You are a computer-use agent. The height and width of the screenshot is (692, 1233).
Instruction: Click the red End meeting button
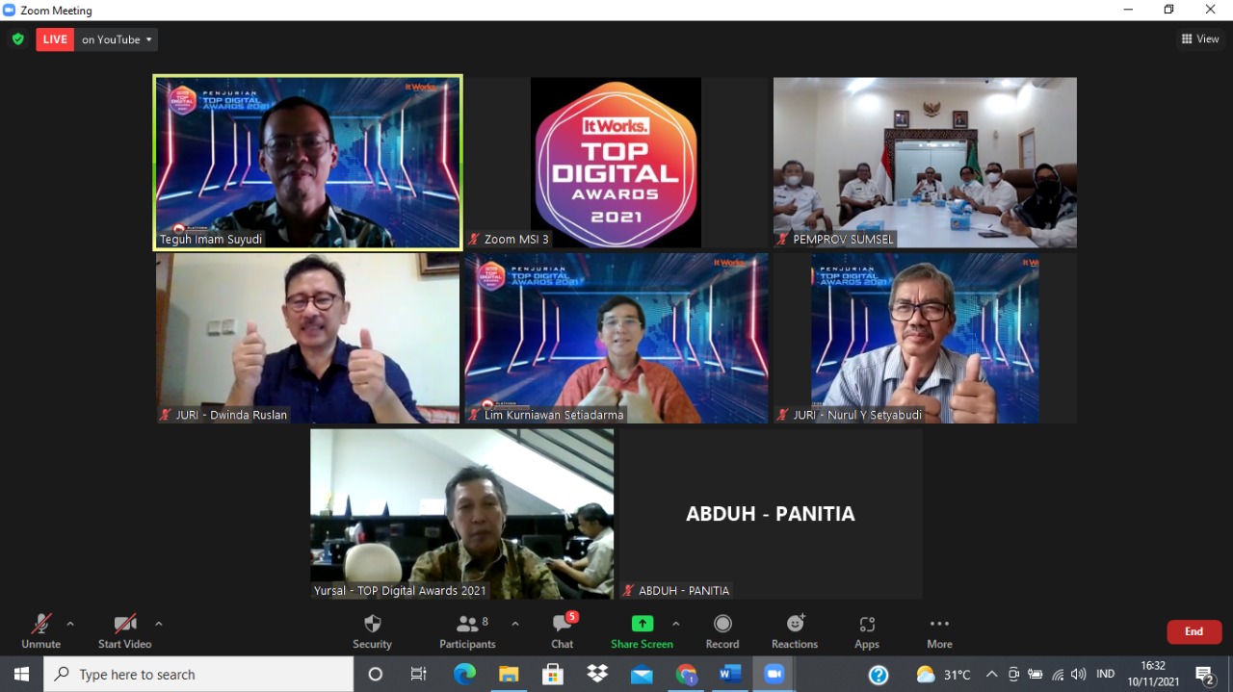[1194, 631]
